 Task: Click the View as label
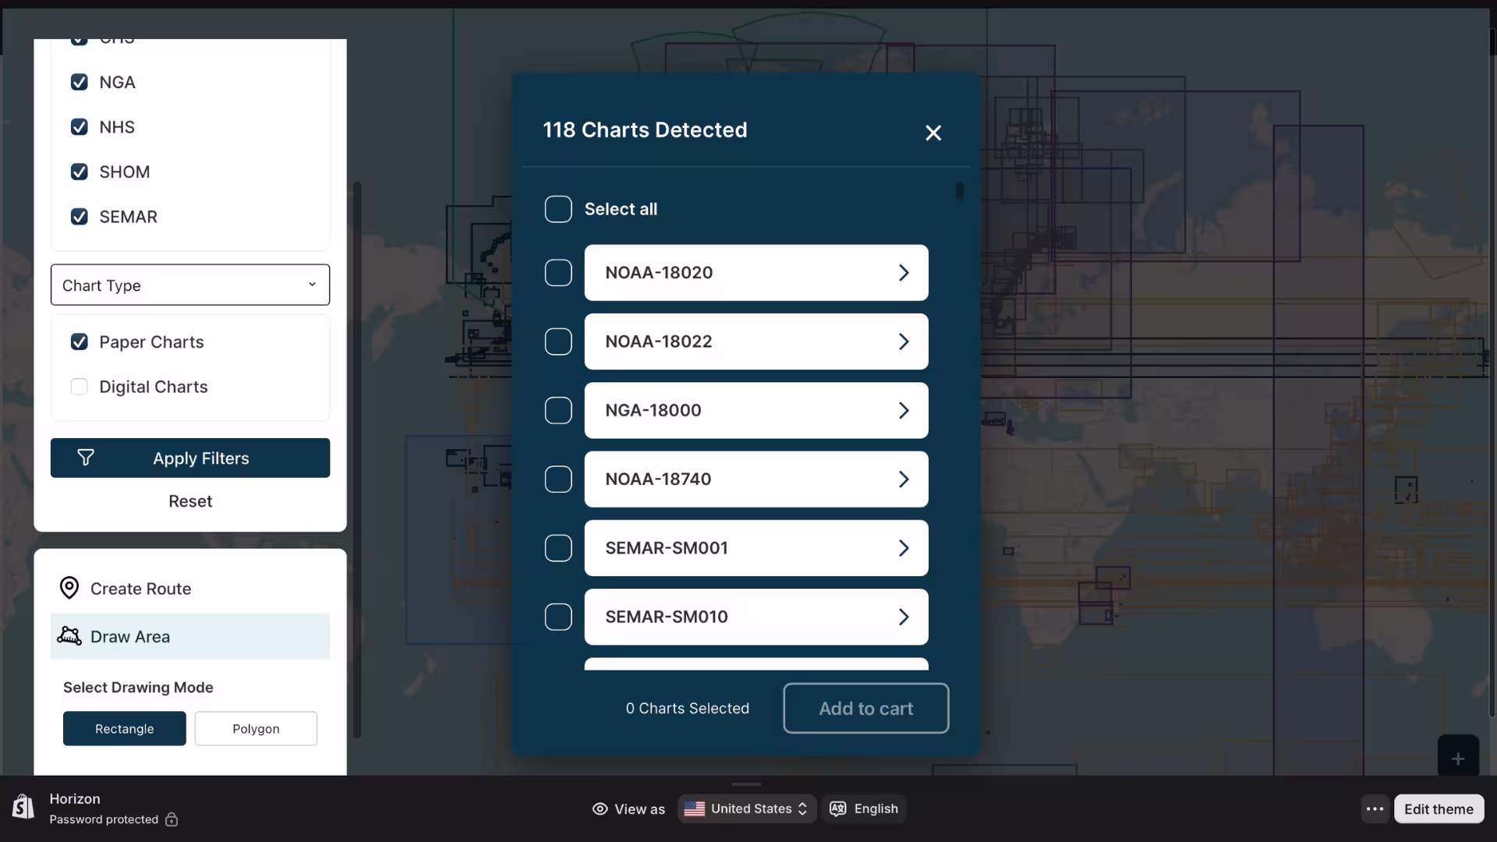click(639, 809)
